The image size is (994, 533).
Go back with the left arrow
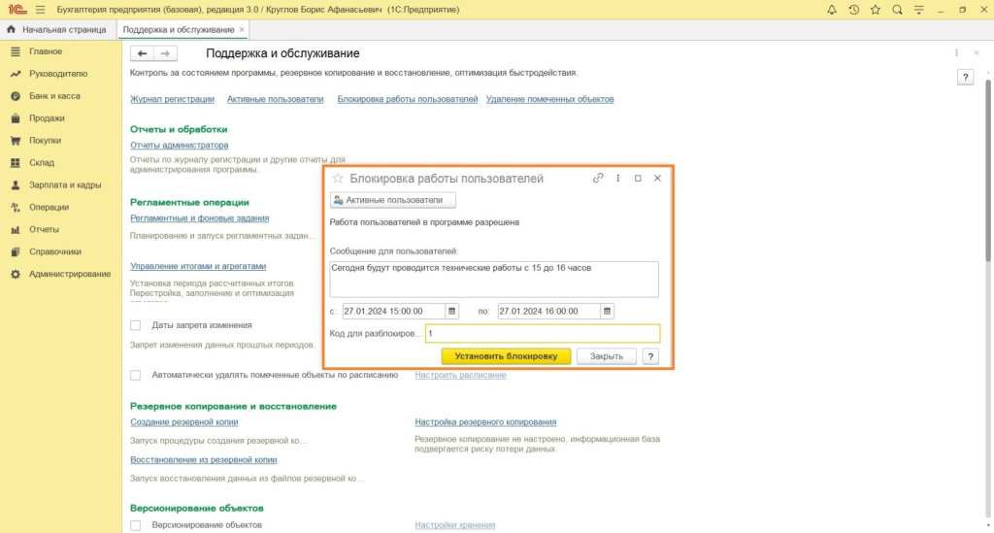[143, 53]
